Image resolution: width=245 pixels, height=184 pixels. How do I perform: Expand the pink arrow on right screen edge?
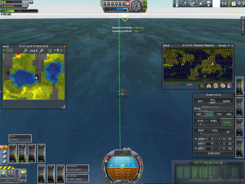tap(244, 93)
